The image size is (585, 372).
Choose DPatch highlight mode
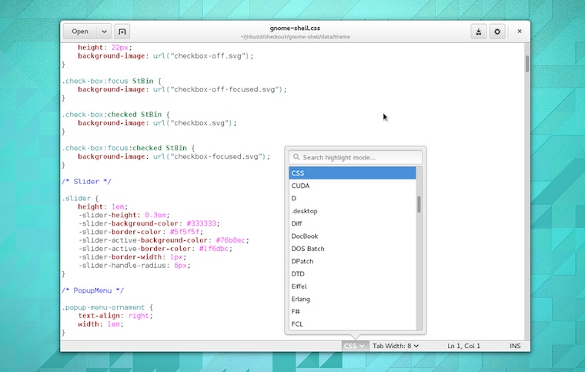353,261
